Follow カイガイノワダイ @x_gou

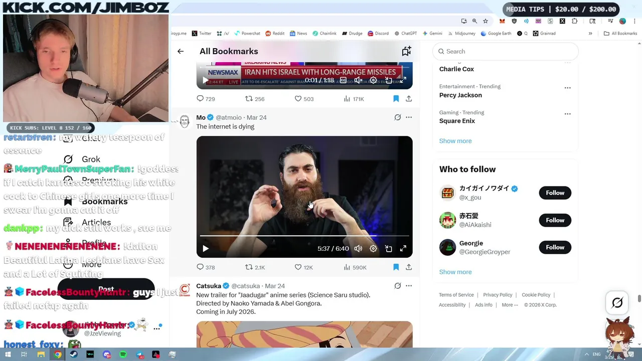point(555,193)
